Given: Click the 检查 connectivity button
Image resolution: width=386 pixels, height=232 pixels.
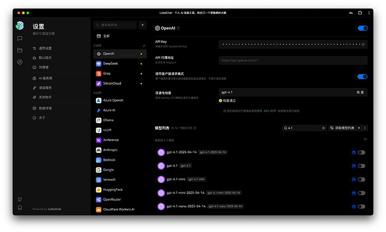Looking at the screenshot, I should point(360,93).
